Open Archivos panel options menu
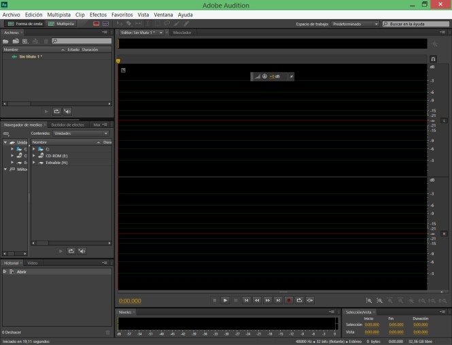 click(105, 33)
